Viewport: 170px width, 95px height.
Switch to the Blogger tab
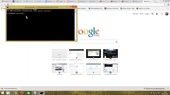(61, 1)
